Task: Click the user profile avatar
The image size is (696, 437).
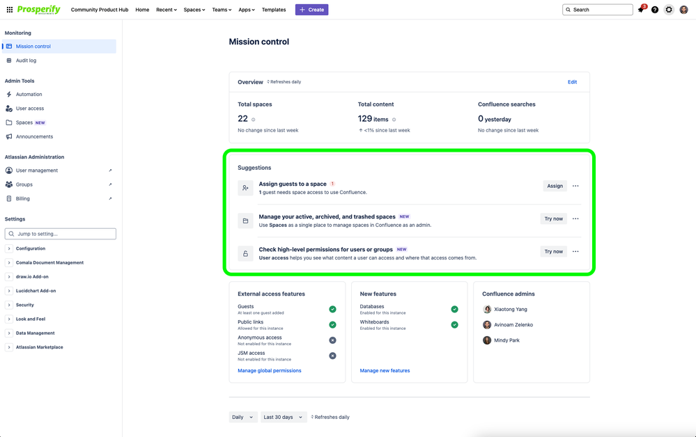Action: point(683,10)
